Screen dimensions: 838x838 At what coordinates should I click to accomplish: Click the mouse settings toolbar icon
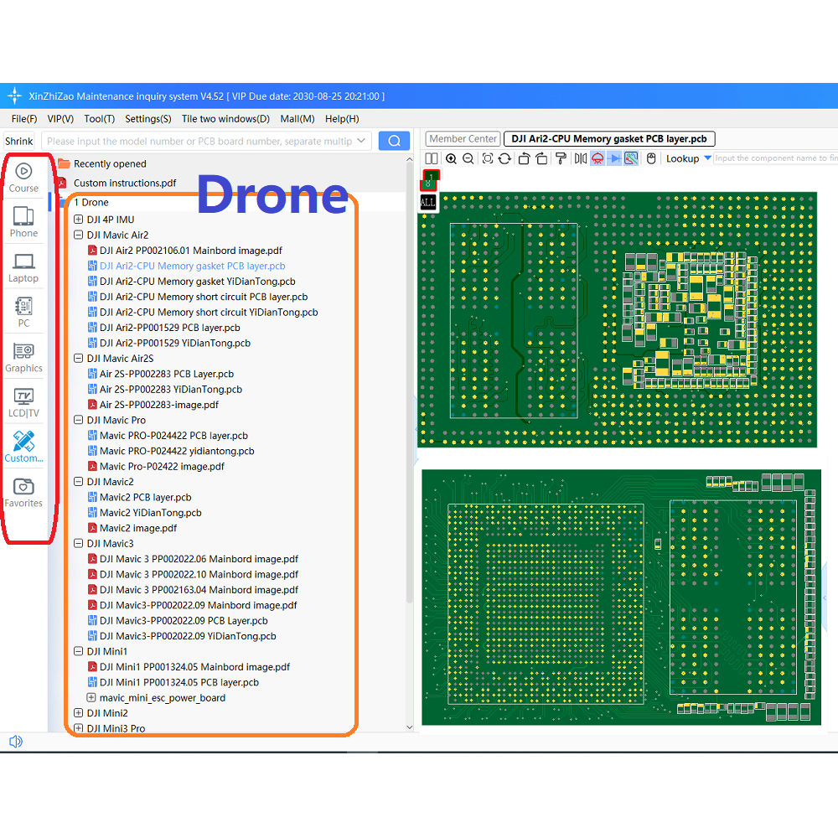pyautogui.click(x=651, y=158)
